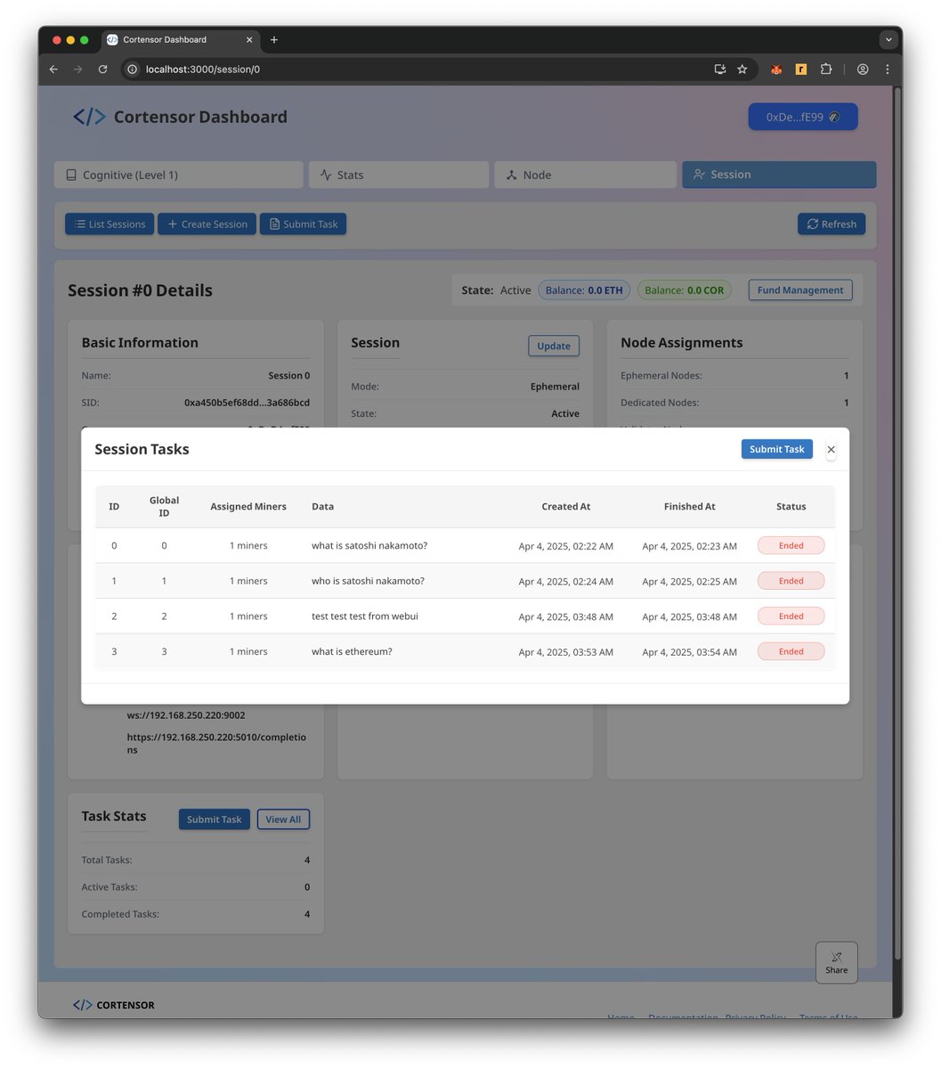
Task: Click the site info icon in address bar
Action: [132, 69]
